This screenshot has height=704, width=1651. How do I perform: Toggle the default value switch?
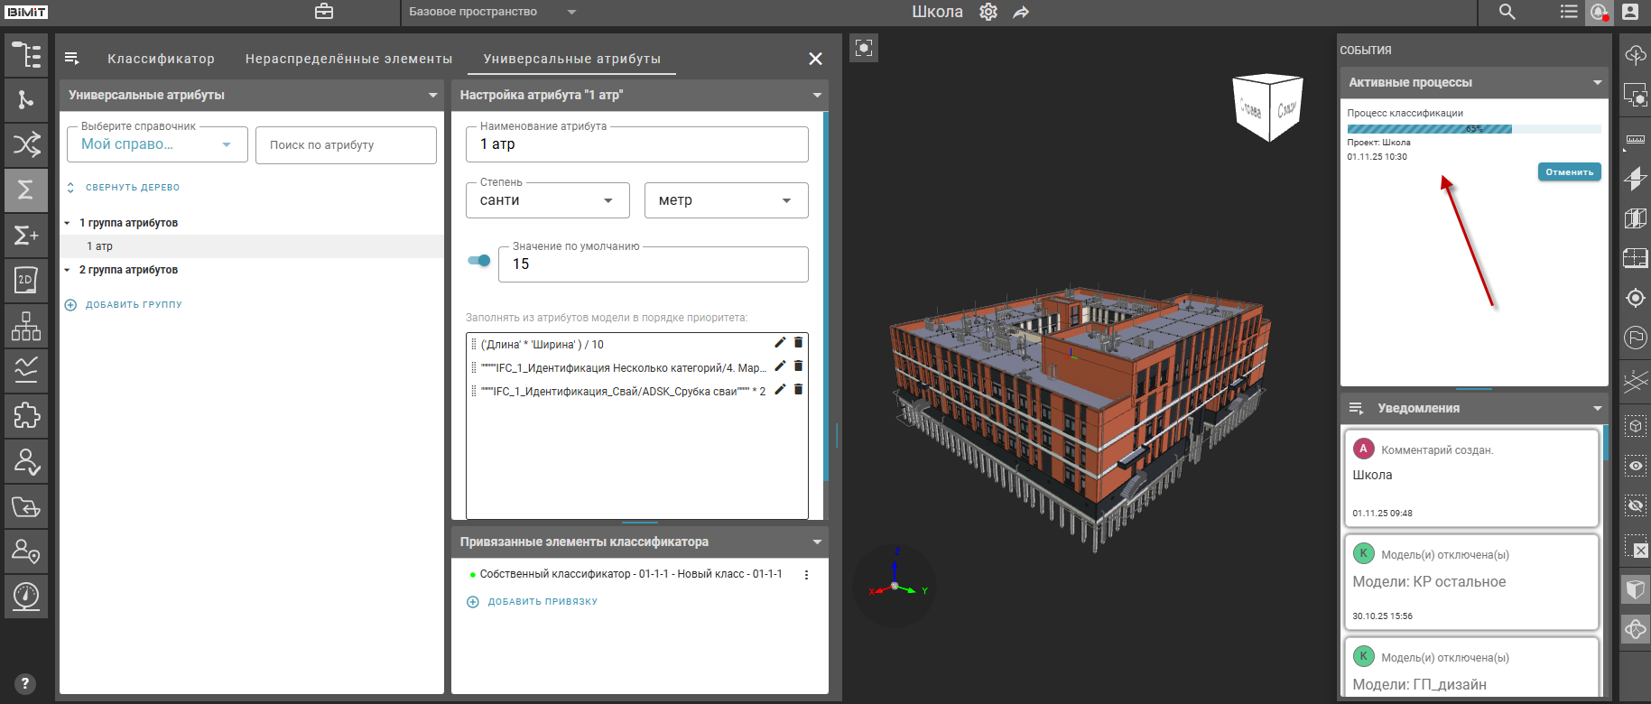(x=479, y=261)
